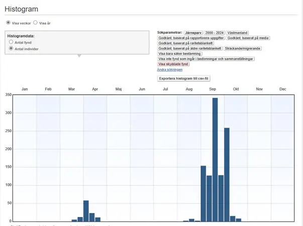Select the 'Visa veckor' radio button
This screenshot has width=303, height=226.
[x=8, y=23]
